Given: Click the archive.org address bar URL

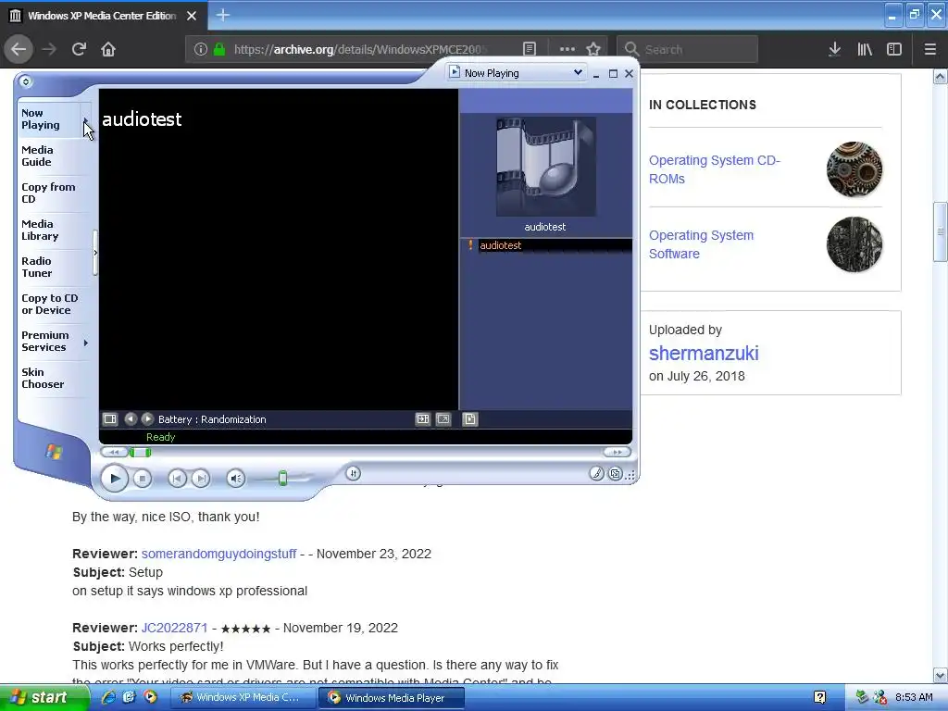Looking at the screenshot, I should coord(361,49).
